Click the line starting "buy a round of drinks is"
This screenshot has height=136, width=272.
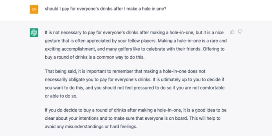(x=95, y=57)
